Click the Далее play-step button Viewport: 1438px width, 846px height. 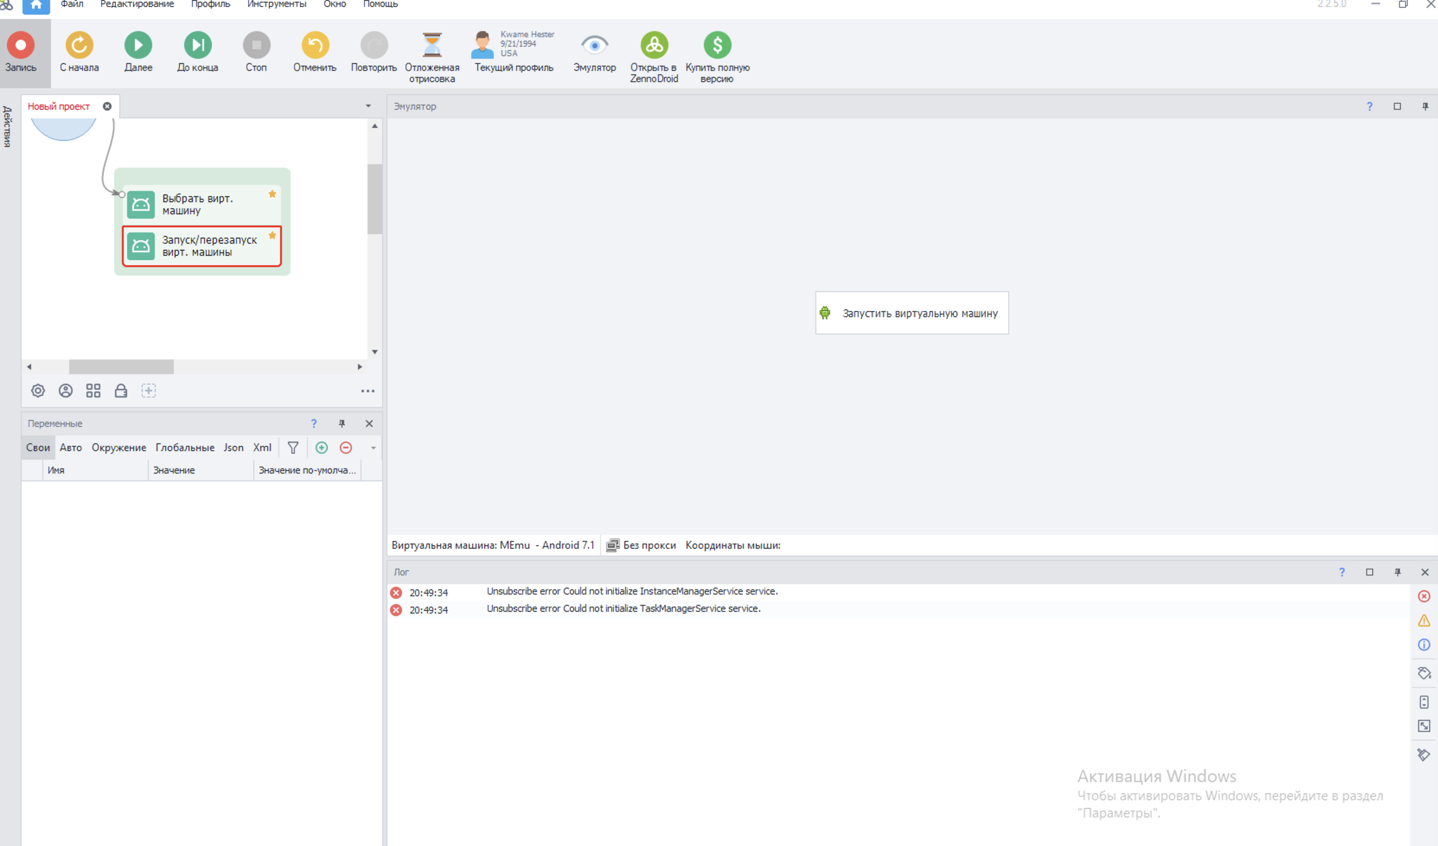(x=138, y=45)
